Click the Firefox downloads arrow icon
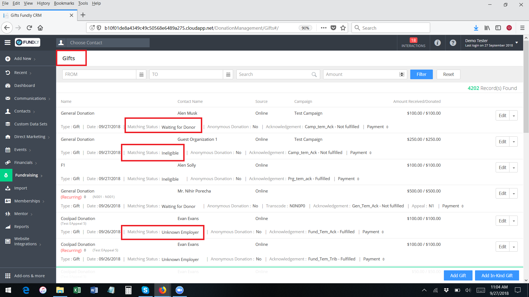 pyautogui.click(x=476, y=28)
